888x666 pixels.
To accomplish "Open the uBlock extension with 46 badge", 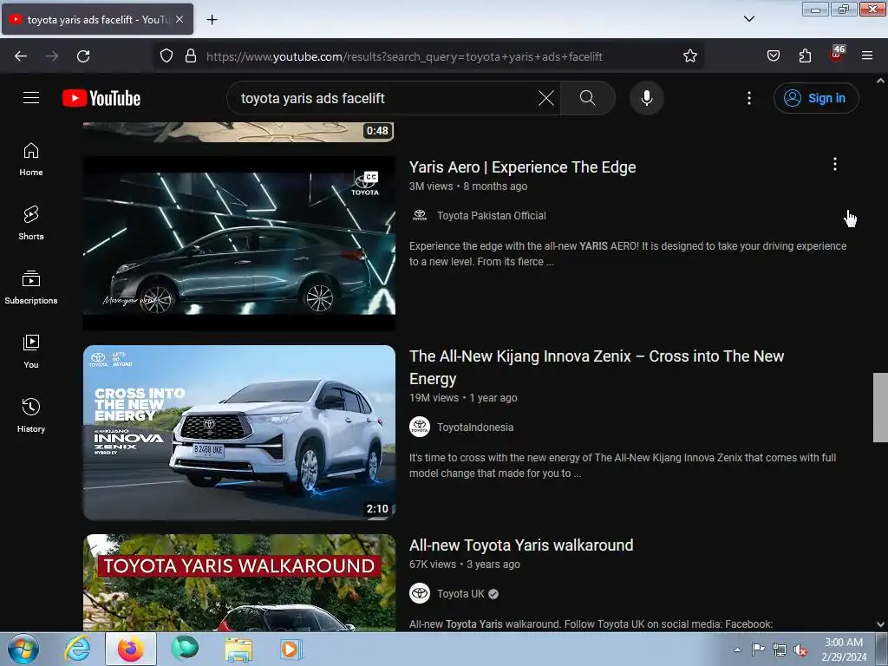I will coord(837,55).
